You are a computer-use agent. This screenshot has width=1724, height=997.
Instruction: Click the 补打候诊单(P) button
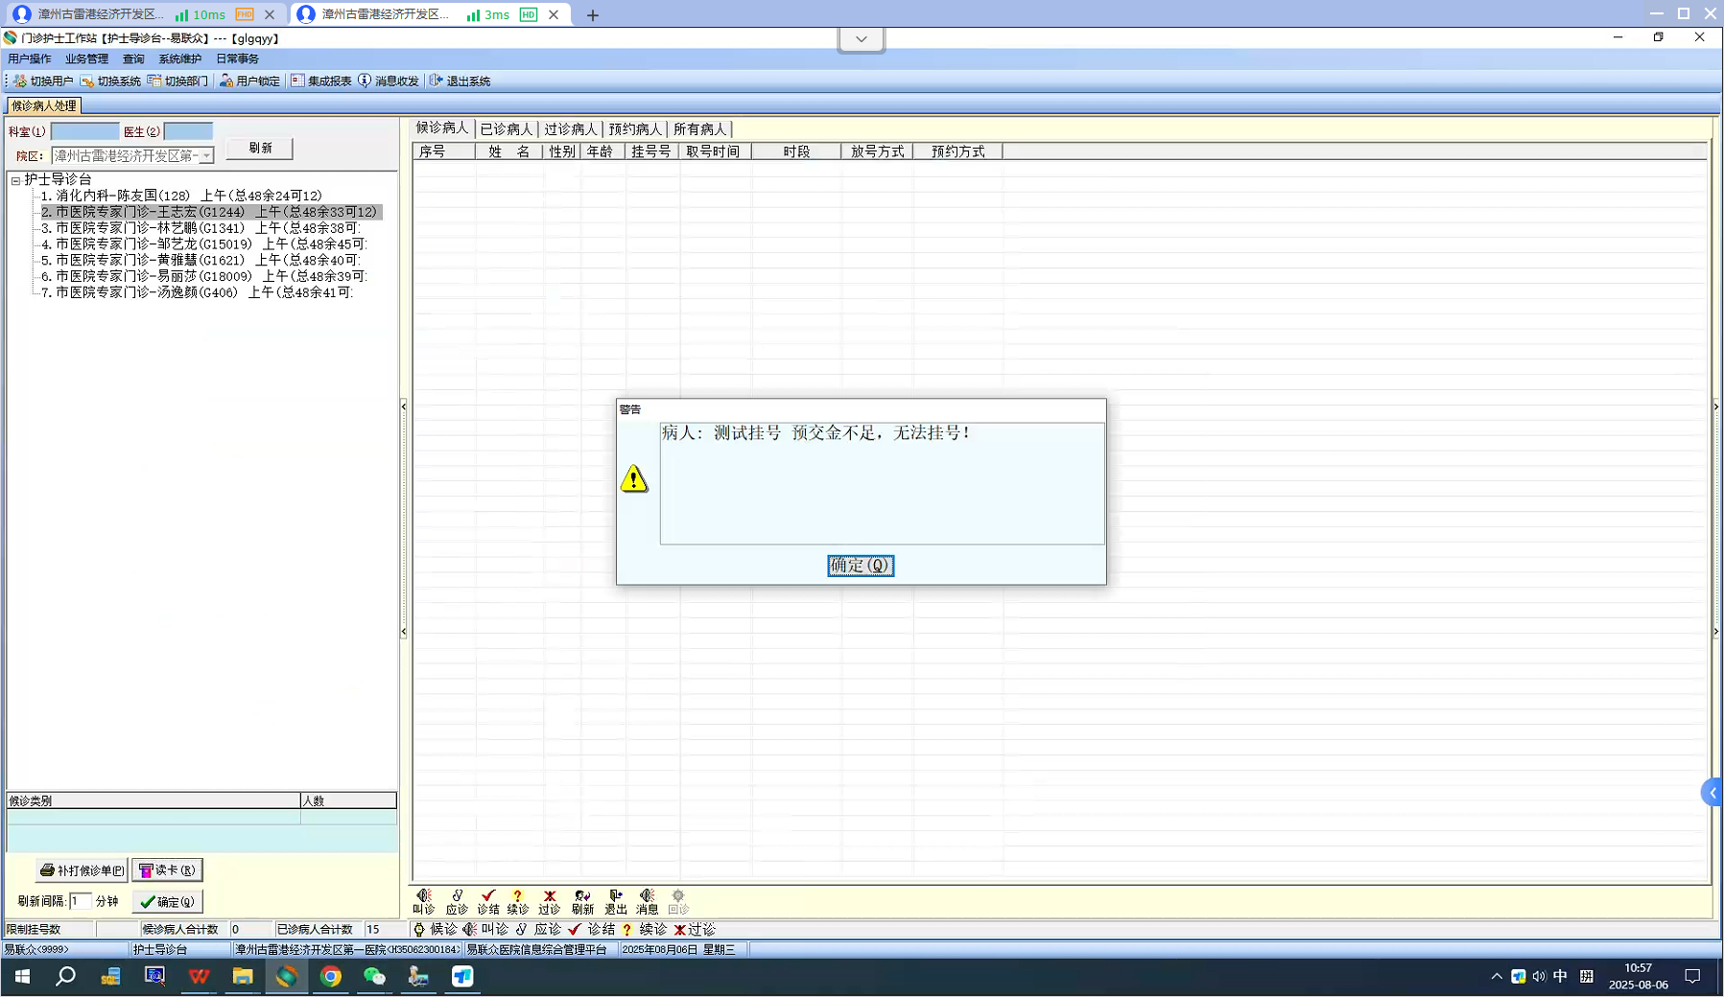click(x=82, y=870)
